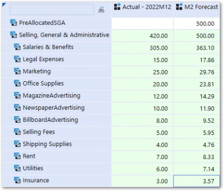Image resolution: width=224 pixels, height=191 pixels.
Task: Click the 11.90 NewspaperAdvertising forecast cell
Action: point(196,108)
